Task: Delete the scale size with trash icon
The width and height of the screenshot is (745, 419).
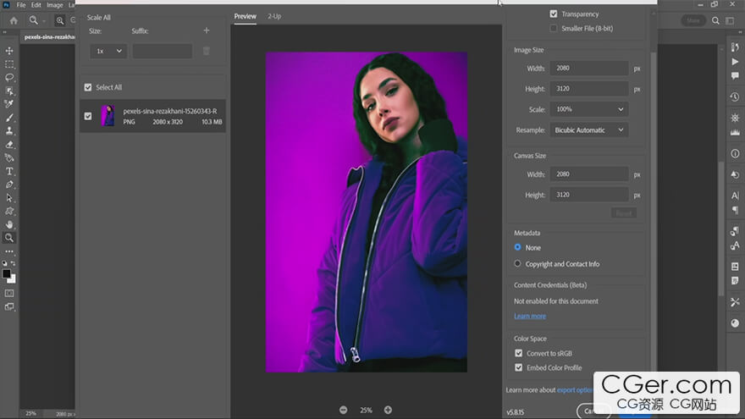Action: pos(207,51)
